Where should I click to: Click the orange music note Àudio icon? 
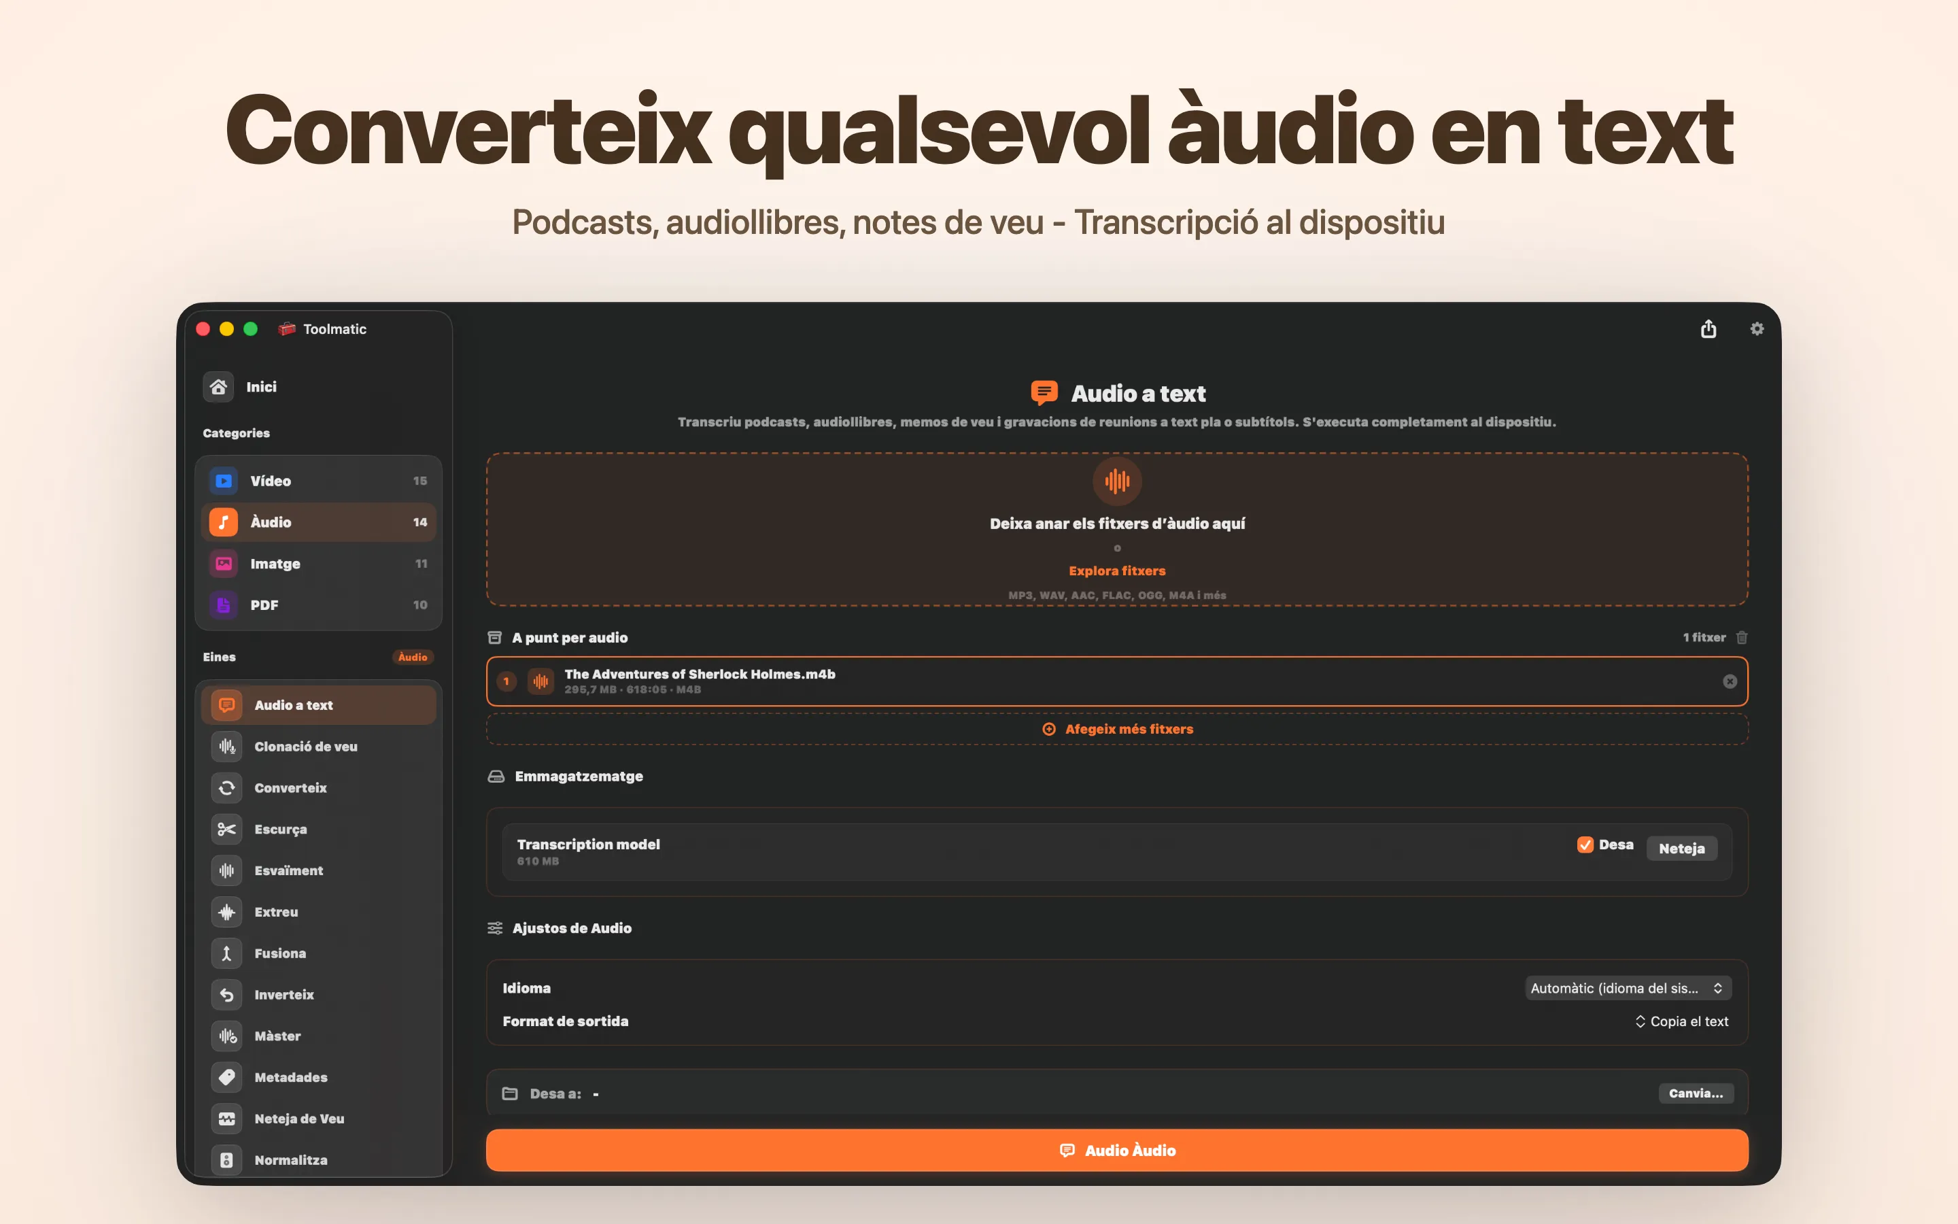tap(224, 522)
